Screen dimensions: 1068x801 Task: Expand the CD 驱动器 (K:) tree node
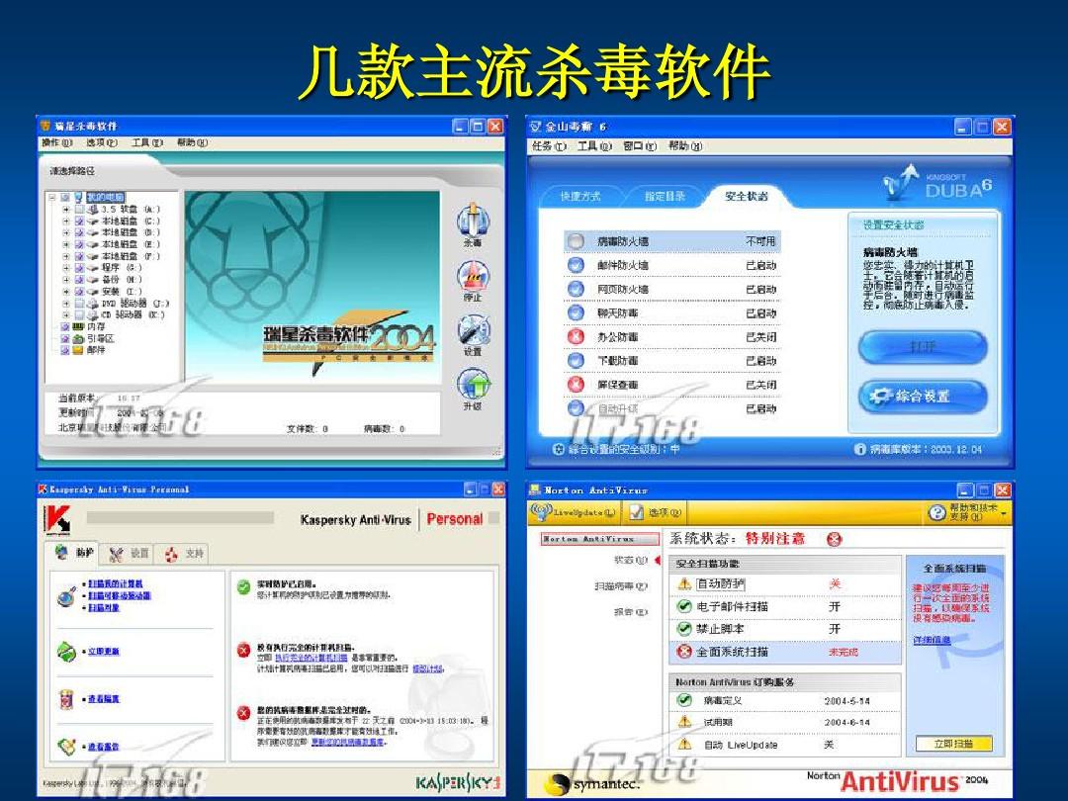67,314
